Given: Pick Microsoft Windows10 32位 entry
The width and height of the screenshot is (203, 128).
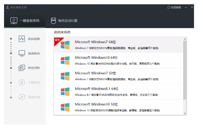Looking at the screenshot, I should (118, 107).
